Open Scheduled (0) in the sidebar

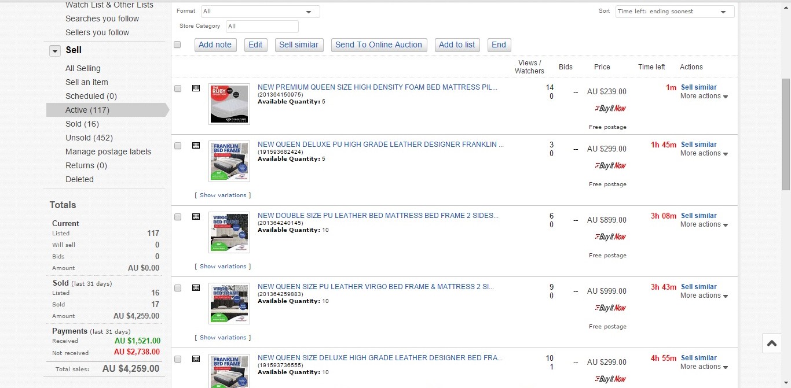(91, 96)
